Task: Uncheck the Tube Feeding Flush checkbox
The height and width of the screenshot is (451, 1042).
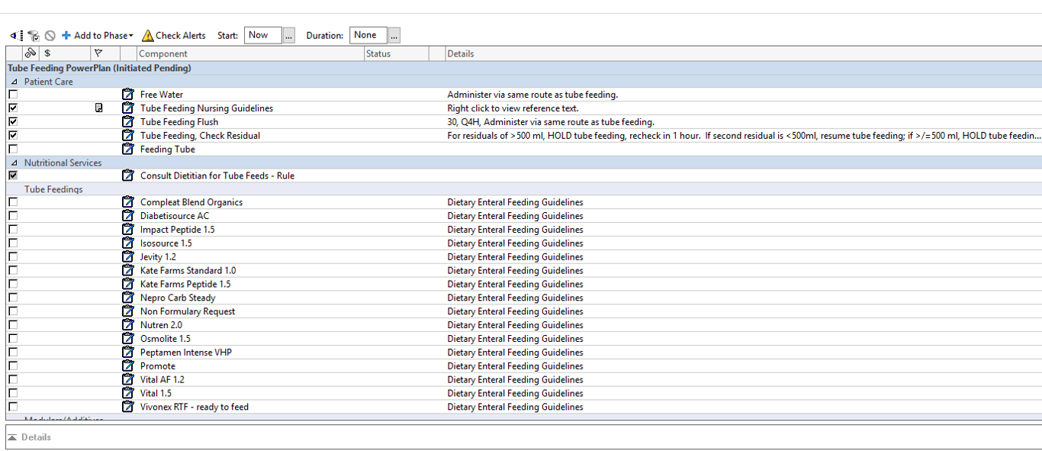Action: click(x=13, y=122)
